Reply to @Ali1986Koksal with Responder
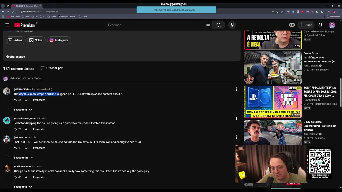 point(39,100)
